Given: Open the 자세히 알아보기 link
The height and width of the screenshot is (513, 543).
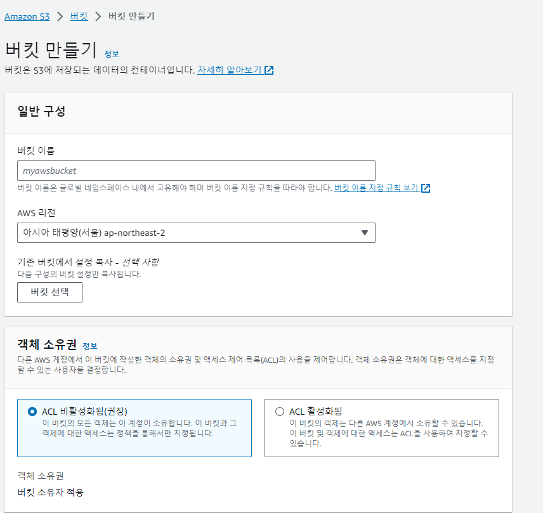Looking at the screenshot, I should pyautogui.click(x=229, y=70).
